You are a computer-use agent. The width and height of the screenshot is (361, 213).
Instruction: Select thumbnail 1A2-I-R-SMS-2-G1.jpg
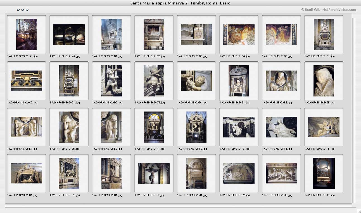[27, 173]
